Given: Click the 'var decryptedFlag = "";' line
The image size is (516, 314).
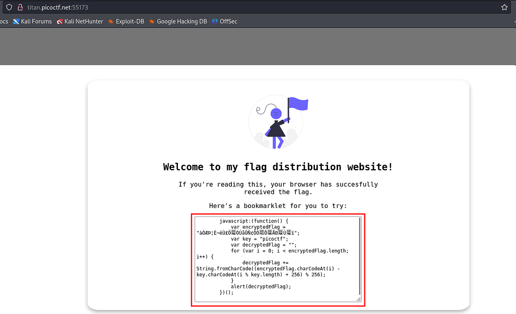Looking at the screenshot, I should click(264, 245).
